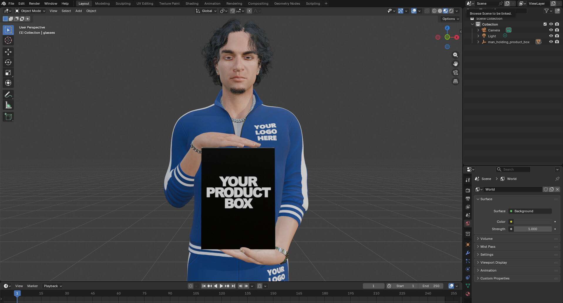The image size is (563, 303).
Task: Jump to the last frame endpoint
Action: click(233, 286)
